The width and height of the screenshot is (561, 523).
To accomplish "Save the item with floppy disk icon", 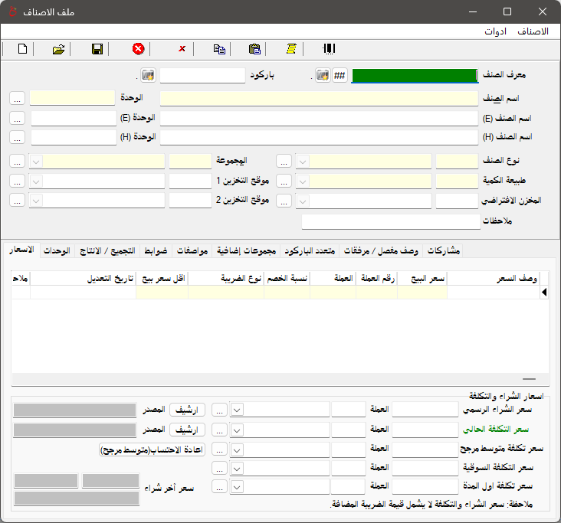I will click(x=97, y=49).
